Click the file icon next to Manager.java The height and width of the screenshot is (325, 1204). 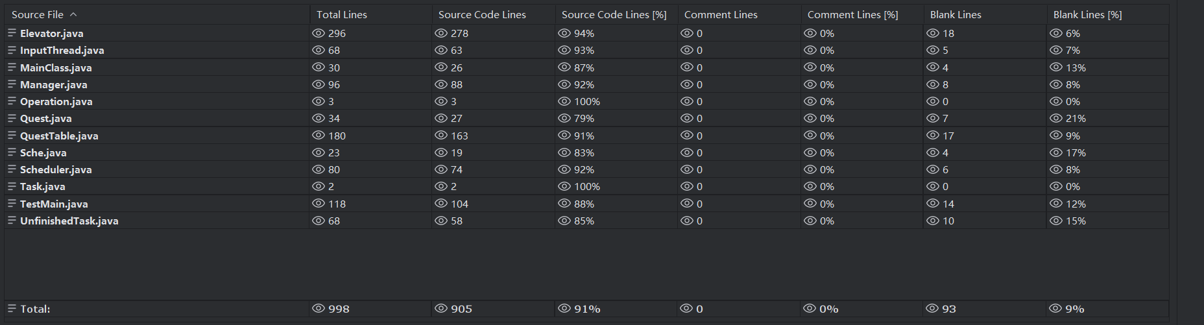click(x=12, y=84)
